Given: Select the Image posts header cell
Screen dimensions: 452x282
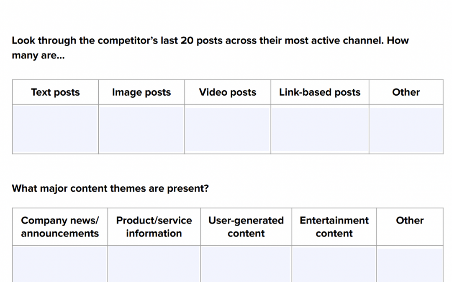Looking at the screenshot, I should click(x=141, y=92).
